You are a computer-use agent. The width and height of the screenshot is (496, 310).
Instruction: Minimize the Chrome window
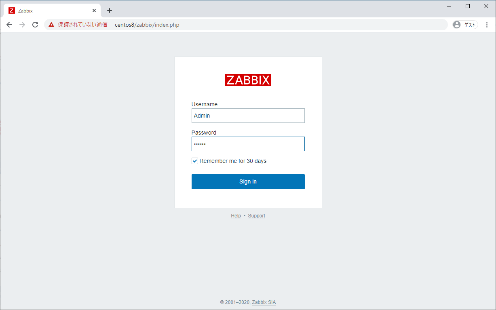coord(449,6)
